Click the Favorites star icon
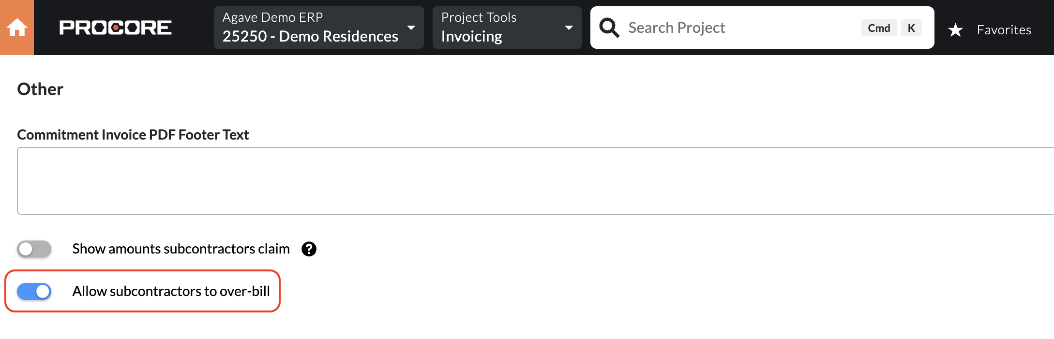 click(955, 30)
